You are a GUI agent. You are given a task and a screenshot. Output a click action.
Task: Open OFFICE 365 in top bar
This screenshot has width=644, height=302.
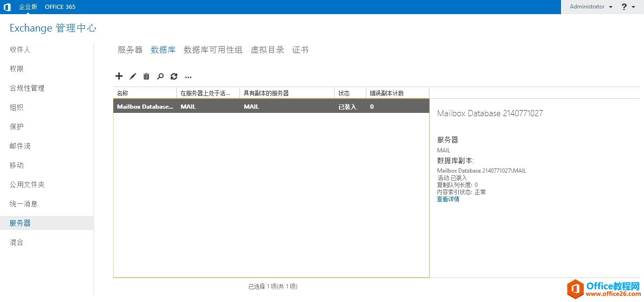pos(60,7)
